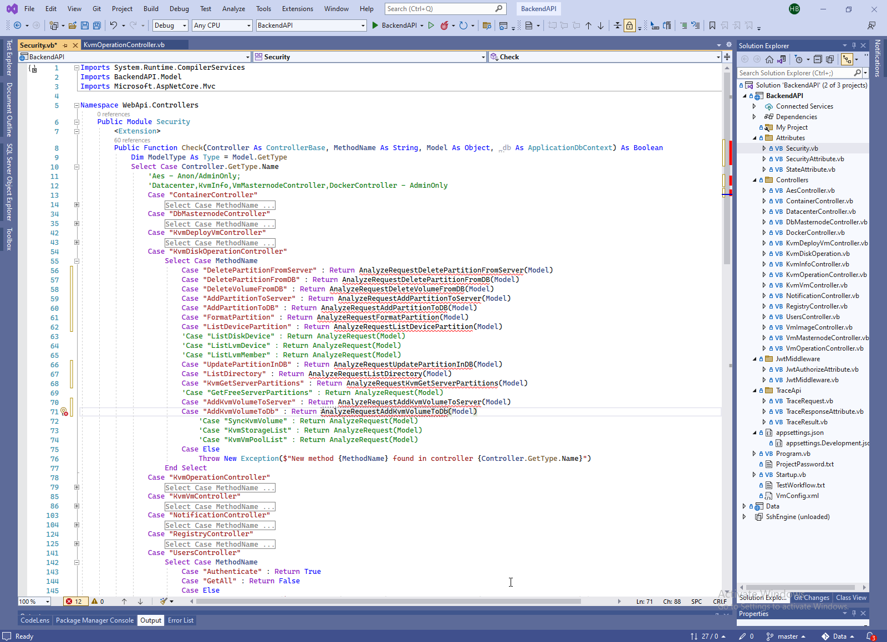Open the Build menu
The height and width of the screenshot is (642, 887).
tap(151, 9)
